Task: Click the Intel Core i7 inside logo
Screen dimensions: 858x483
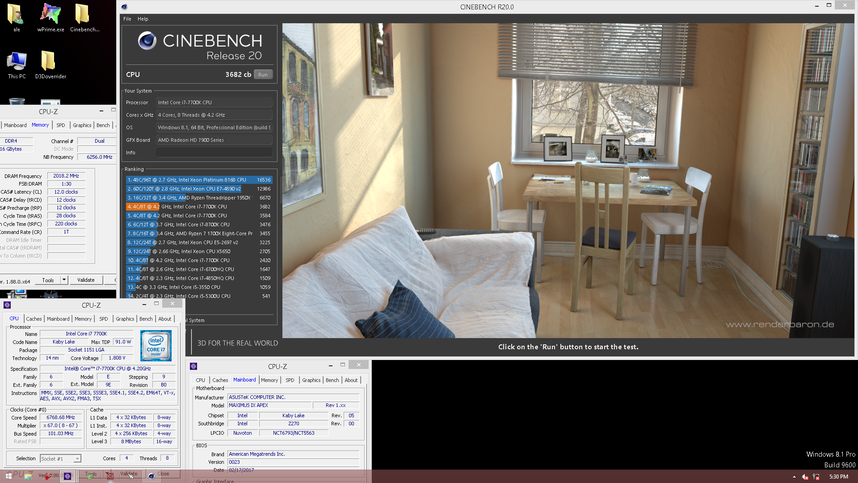Action: tap(156, 346)
